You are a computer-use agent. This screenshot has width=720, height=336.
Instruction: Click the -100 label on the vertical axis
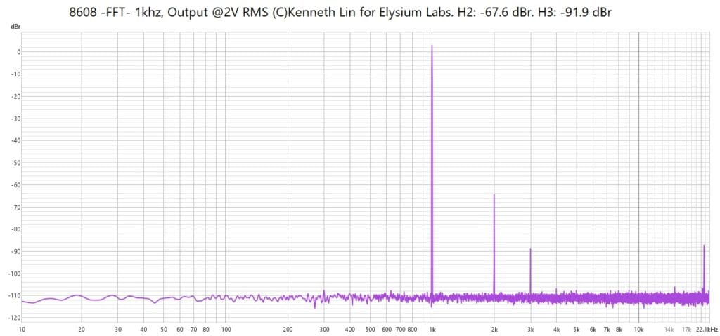(x=15, y=274)
